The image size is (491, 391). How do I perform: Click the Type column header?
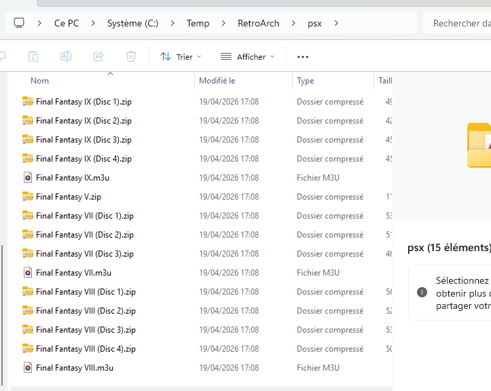[306, 81]
